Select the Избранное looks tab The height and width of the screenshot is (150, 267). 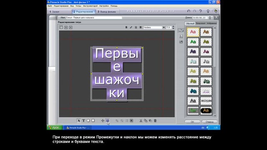pyautogui.click(x=212, y=23)
